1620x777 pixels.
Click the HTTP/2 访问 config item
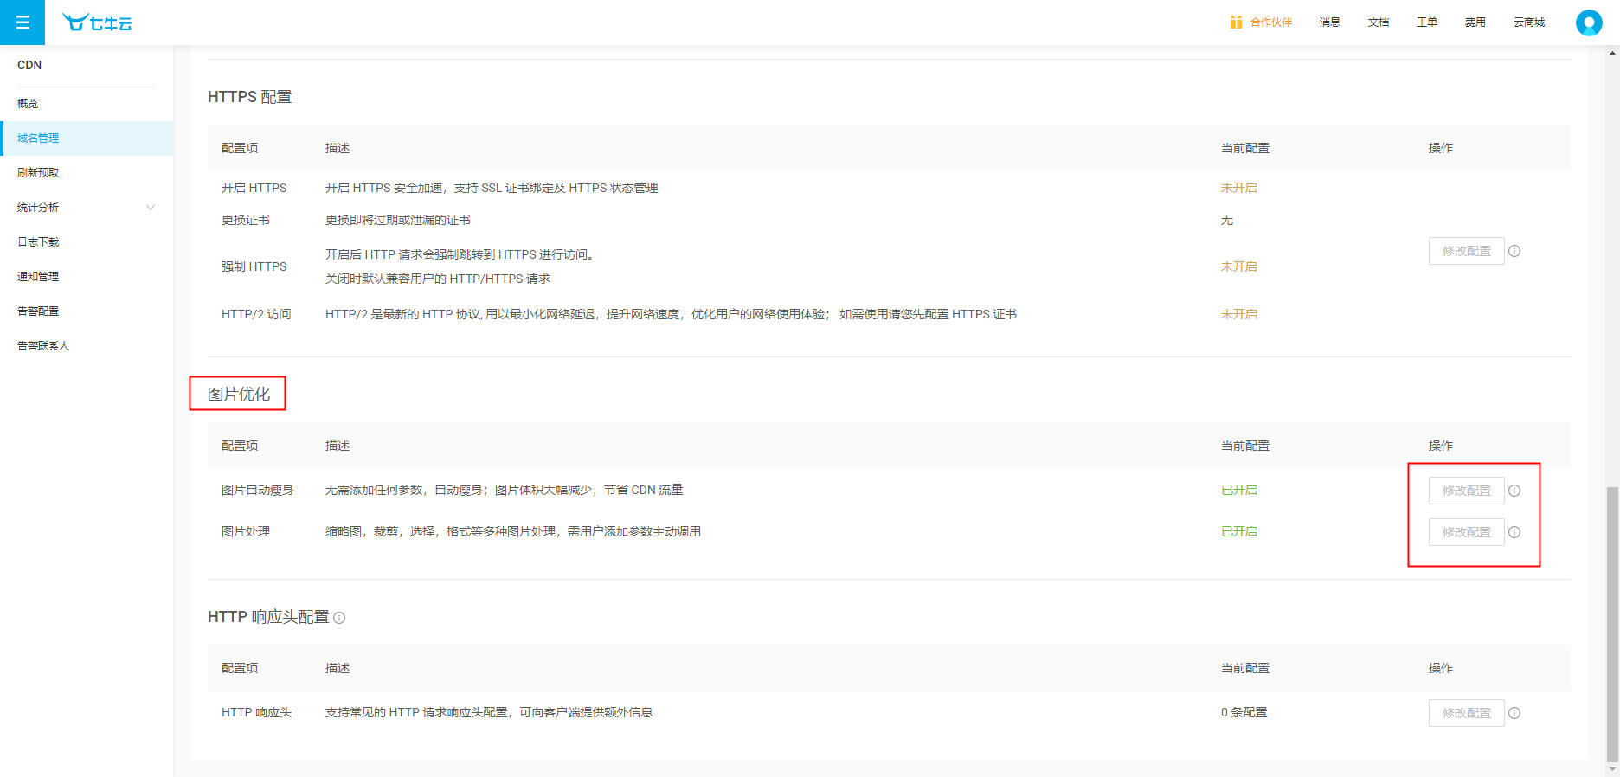click(x=256, y=314)
